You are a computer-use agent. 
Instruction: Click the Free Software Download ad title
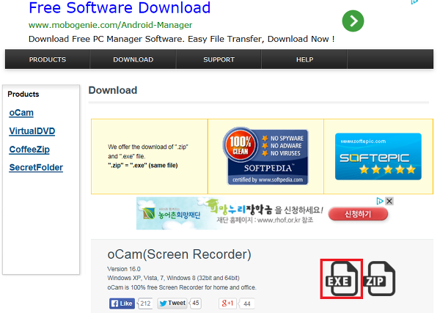coord(120,8)
